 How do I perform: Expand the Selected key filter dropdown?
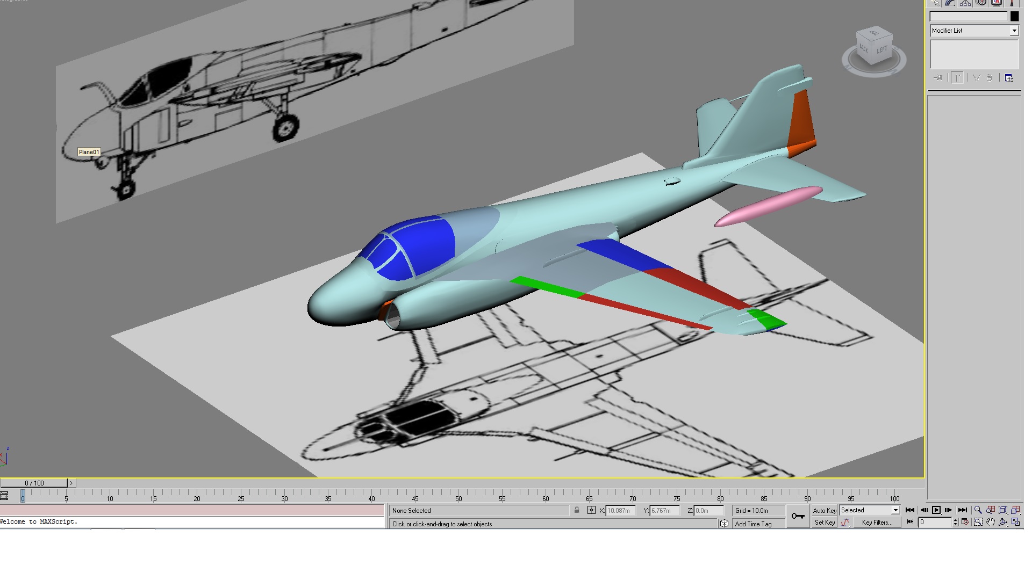[x=895, y=510]
